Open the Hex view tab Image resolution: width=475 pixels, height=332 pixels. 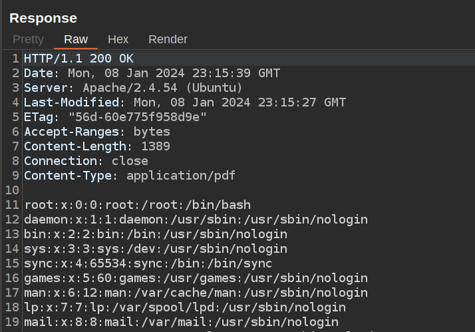[x=118, y=39]
